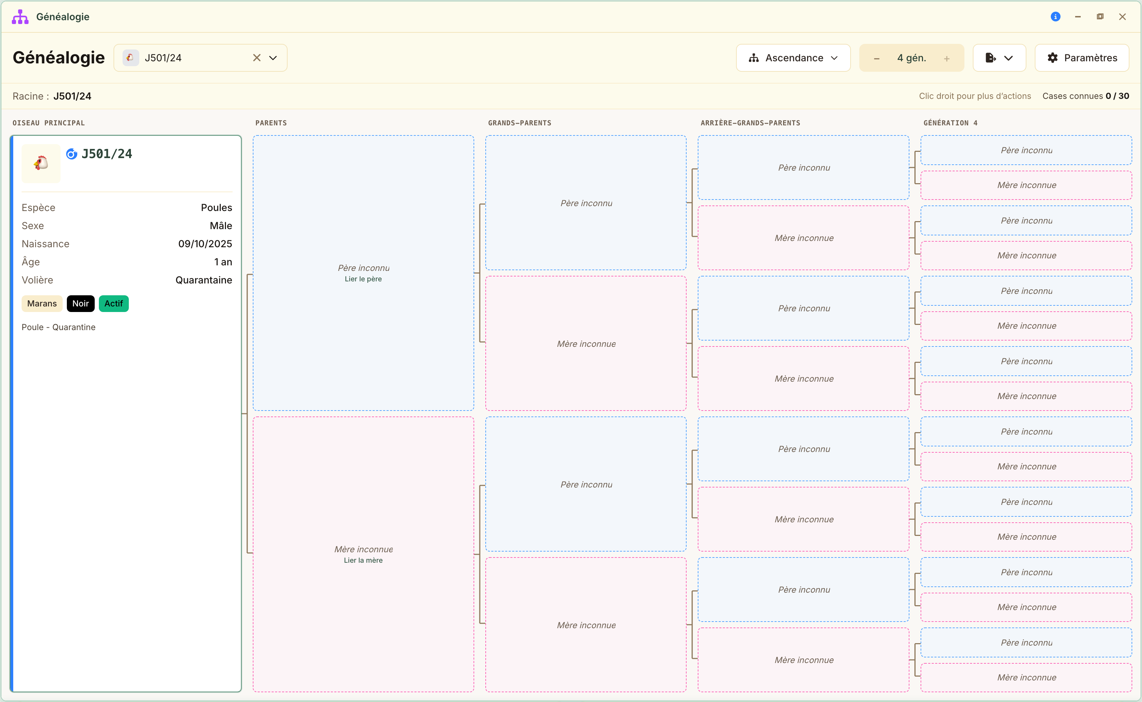Open the export file dropdown
This screenshot has width=1142, height=702.
click(999, 57)
